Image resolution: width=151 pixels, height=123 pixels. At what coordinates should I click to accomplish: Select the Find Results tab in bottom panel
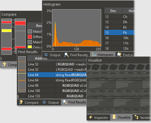(x=74, y=102)
